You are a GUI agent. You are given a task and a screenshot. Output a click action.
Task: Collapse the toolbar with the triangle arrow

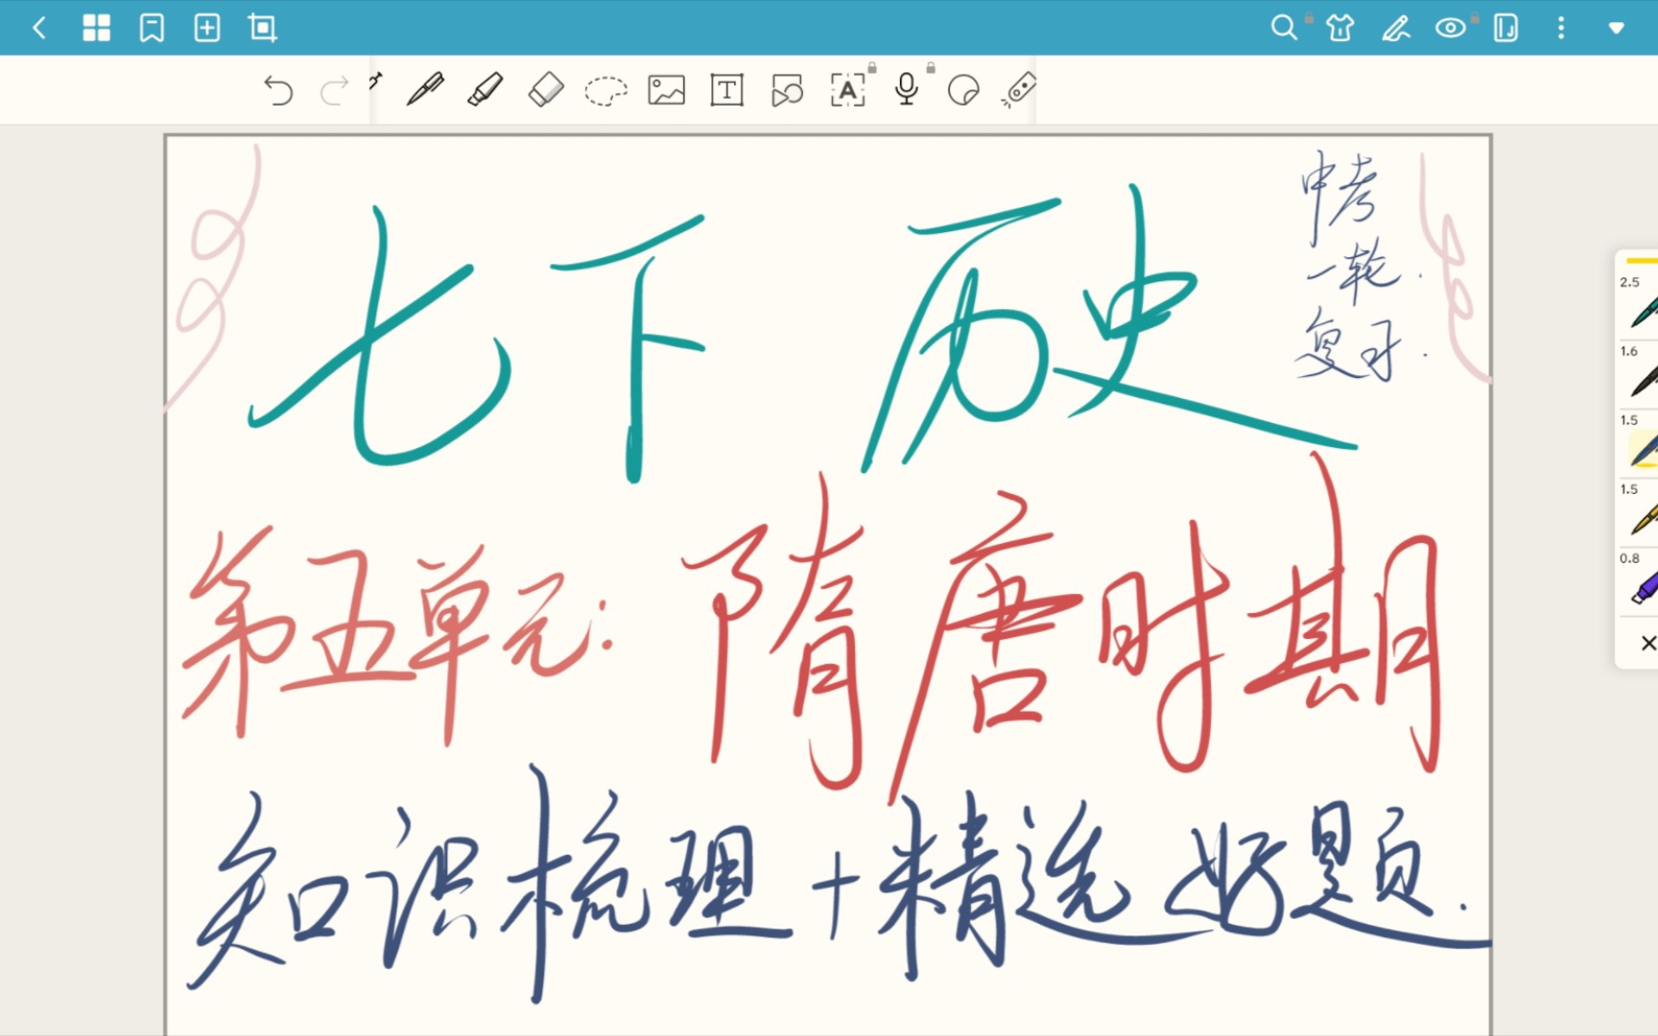pos(1616,29)
